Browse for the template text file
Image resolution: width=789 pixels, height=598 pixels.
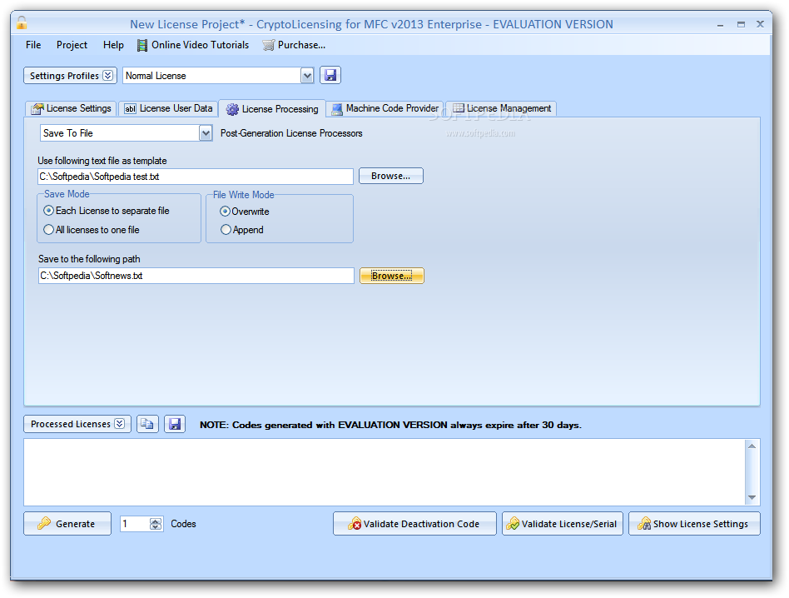click(x=391, y=177)
